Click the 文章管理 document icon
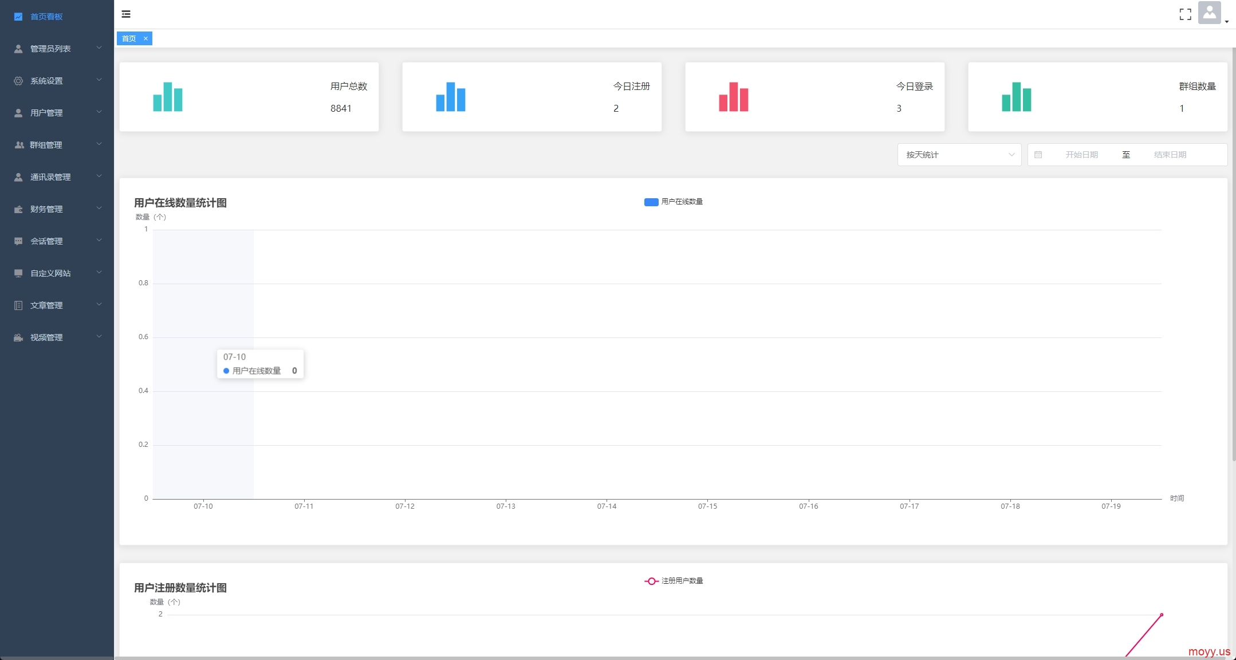This screenshot has height=660, width=1236. (x=18, y=305)
